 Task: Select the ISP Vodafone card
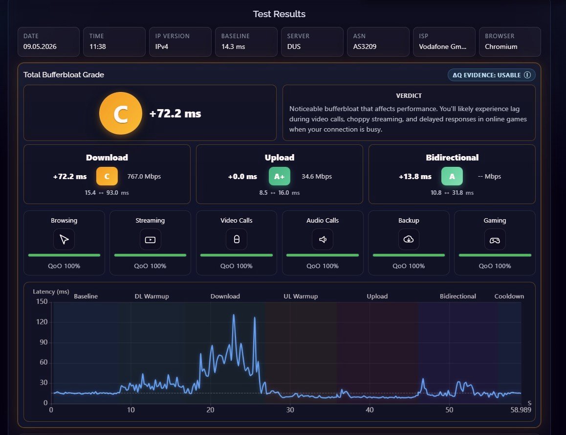click(444, 42)
